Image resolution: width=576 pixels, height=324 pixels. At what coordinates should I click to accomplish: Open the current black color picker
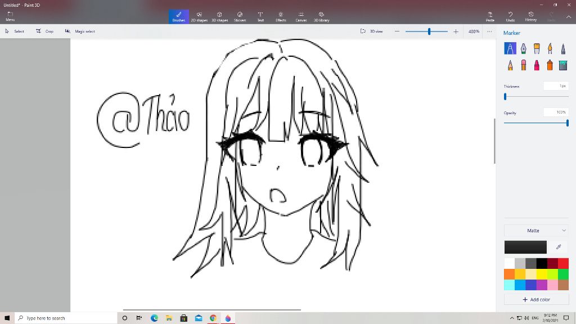pyautogui.click(x=525, y=247)
